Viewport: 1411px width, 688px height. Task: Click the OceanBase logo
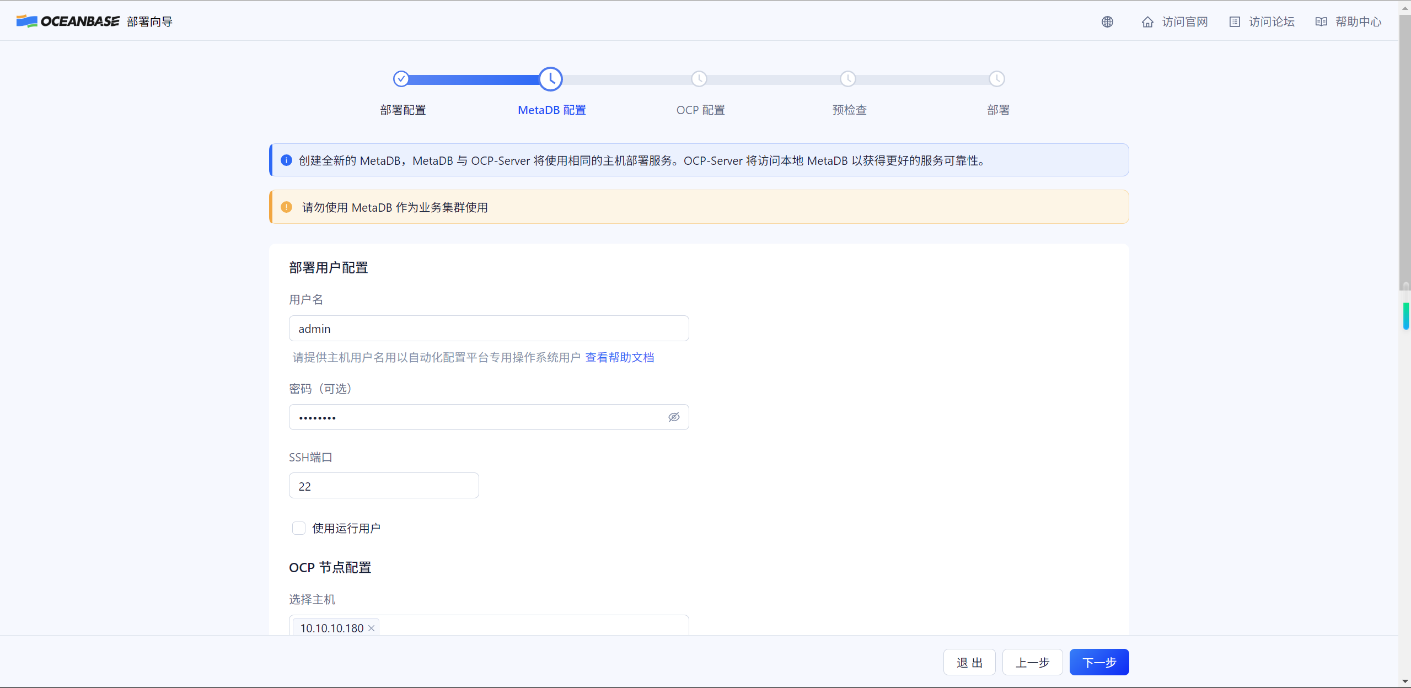coord(68,21)
